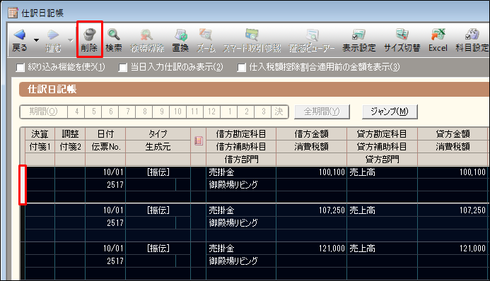Select month 5 in period bar

94,112
